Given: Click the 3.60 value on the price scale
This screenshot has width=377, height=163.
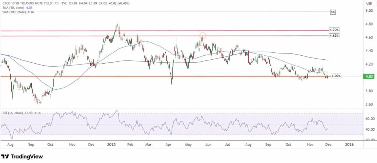Looking at the screenshot, I should pos(368,104).
